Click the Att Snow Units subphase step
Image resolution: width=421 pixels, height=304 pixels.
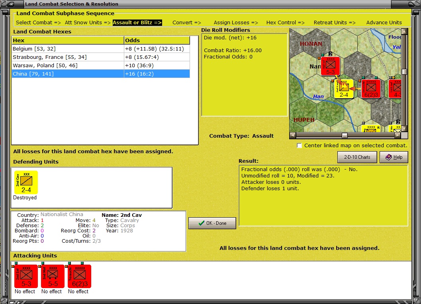tap(88, 23)
